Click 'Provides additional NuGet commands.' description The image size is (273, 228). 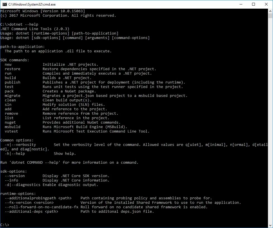tap(81, 122)
